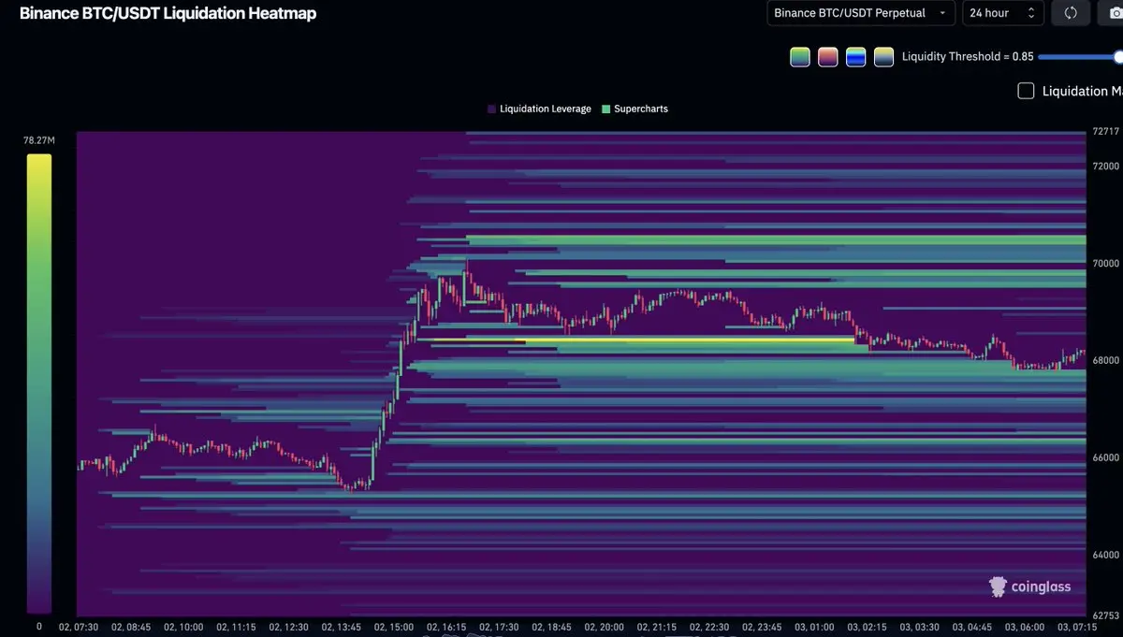Screen dimensions: 1123x637
Task: Toggle the Liquidation Leverage legend series
Action: tap(539, 109)
